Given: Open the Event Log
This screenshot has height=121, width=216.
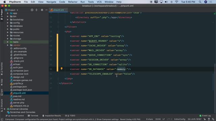Looking at the screenshot, I should coord(205,116).
